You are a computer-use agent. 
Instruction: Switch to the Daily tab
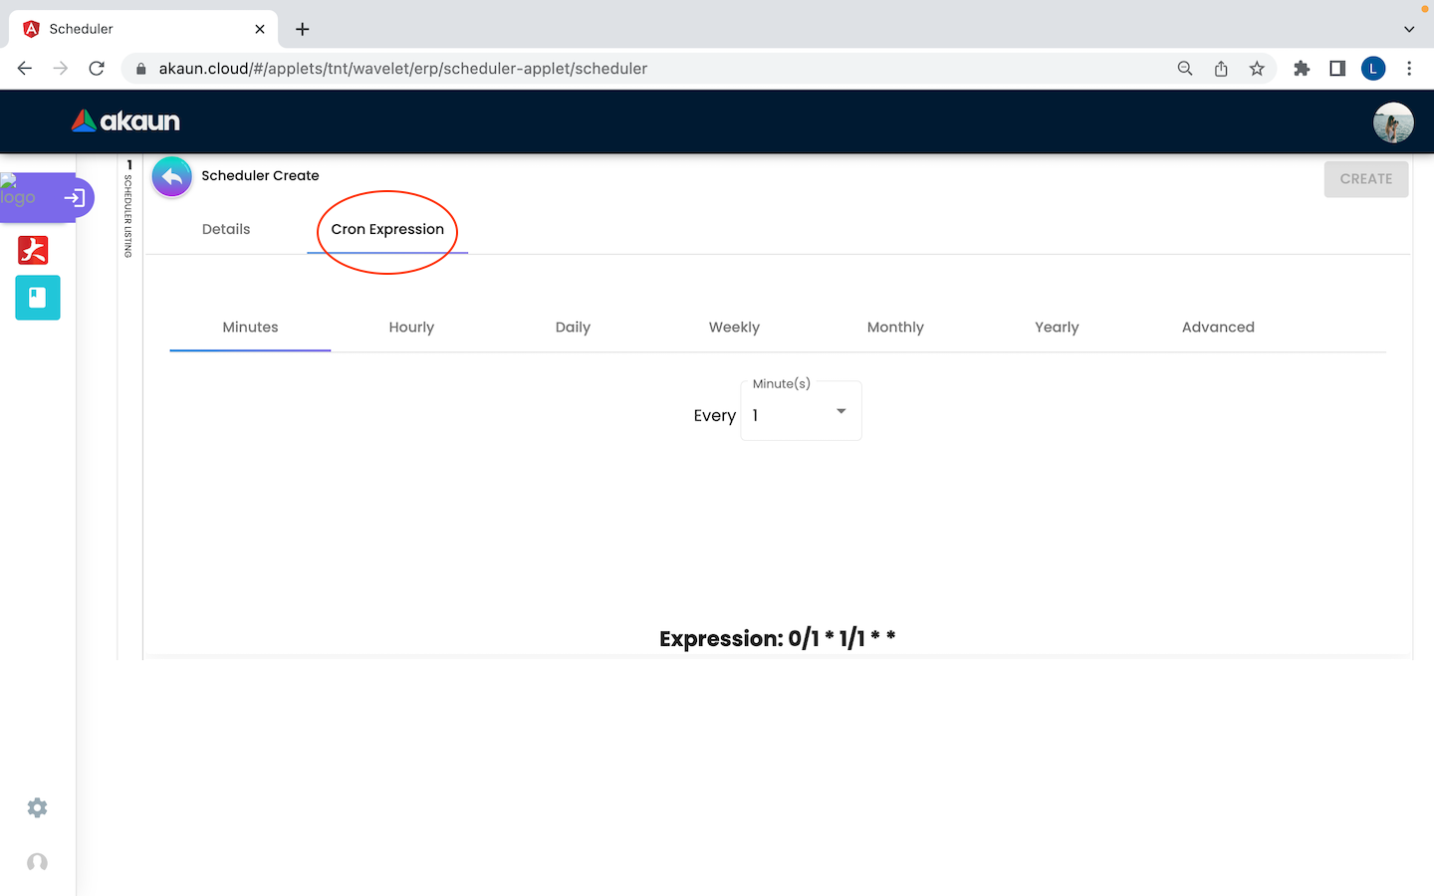(573, 328)
